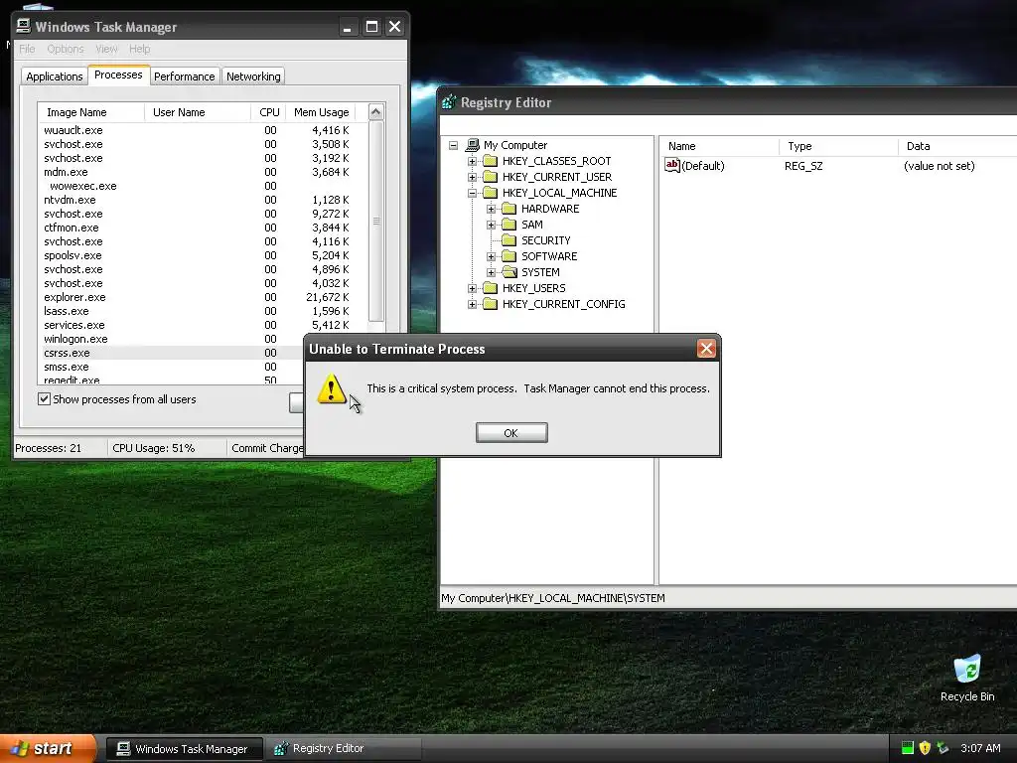1017x763 pixels.
Task: Select the (Default) string value icon
Action: pos(672,165)
